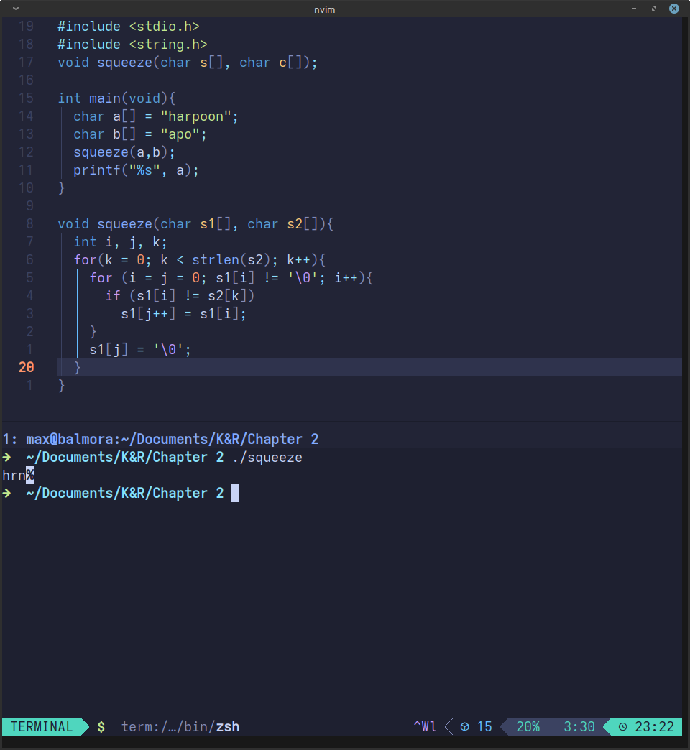This screenshot has height=750, width=690.
Task: Click the int i, j, k; declaration
Action: pos(120,242)
